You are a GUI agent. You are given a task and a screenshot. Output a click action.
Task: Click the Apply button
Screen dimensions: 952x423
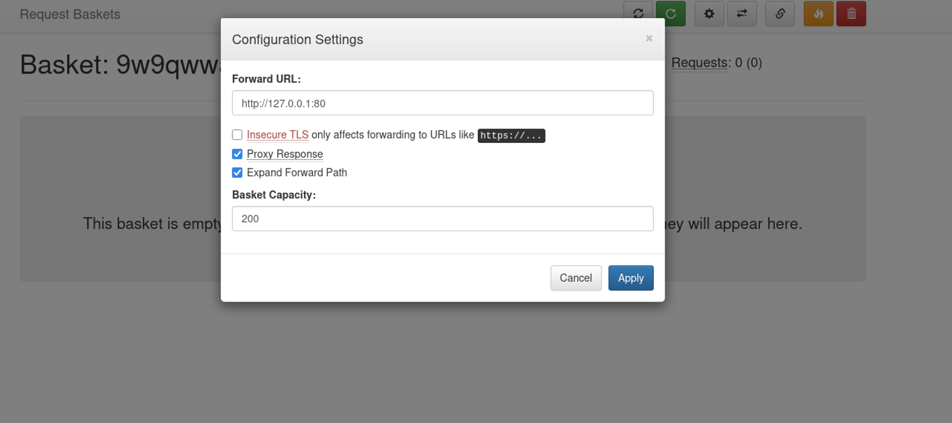click(x=631, y=278)
